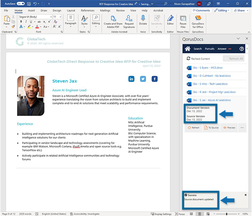This screenshot has width=252, height=216.
Task: Open the Pursuits tab in QorusDocs
Action: point(210,49)
